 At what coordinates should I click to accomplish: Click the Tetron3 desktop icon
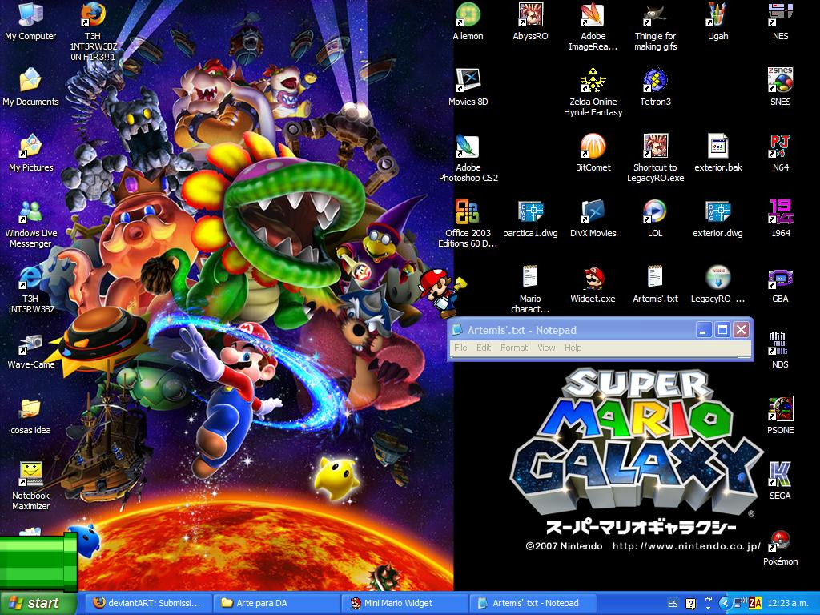click(655, 81)
